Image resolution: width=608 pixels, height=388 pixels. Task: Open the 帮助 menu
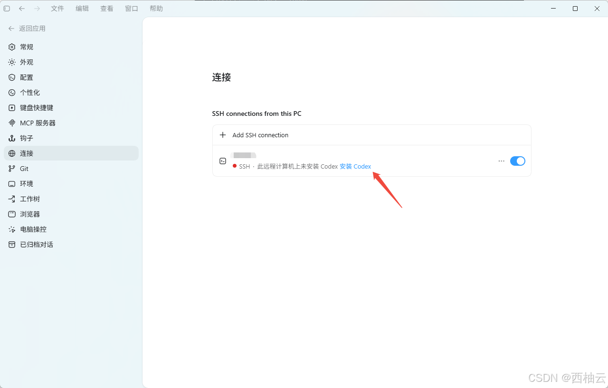pos(156,9)
